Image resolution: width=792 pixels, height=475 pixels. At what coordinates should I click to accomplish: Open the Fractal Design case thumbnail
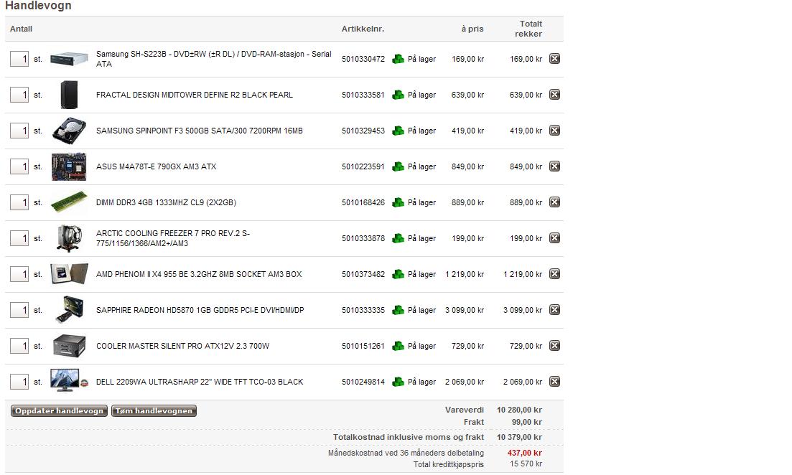point(69,95)
